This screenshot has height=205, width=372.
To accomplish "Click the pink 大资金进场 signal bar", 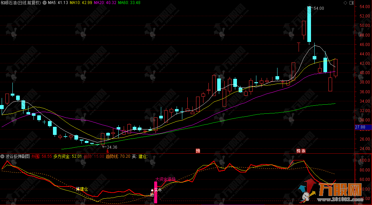I will (156, 192).
